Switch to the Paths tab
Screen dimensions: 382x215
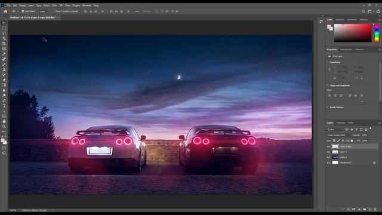point(350,123)
